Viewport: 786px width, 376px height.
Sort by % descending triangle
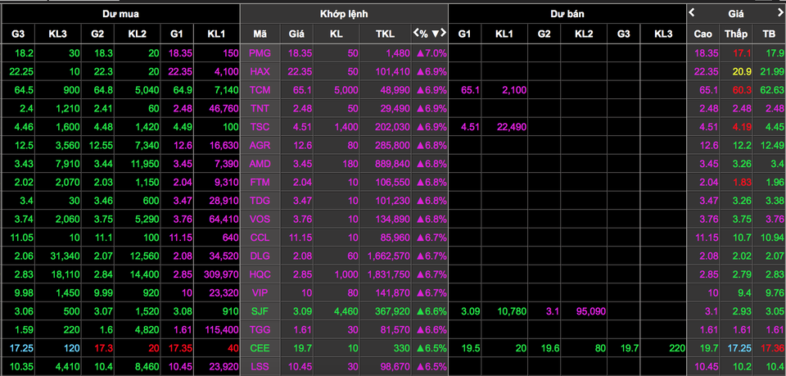point(435,34)
